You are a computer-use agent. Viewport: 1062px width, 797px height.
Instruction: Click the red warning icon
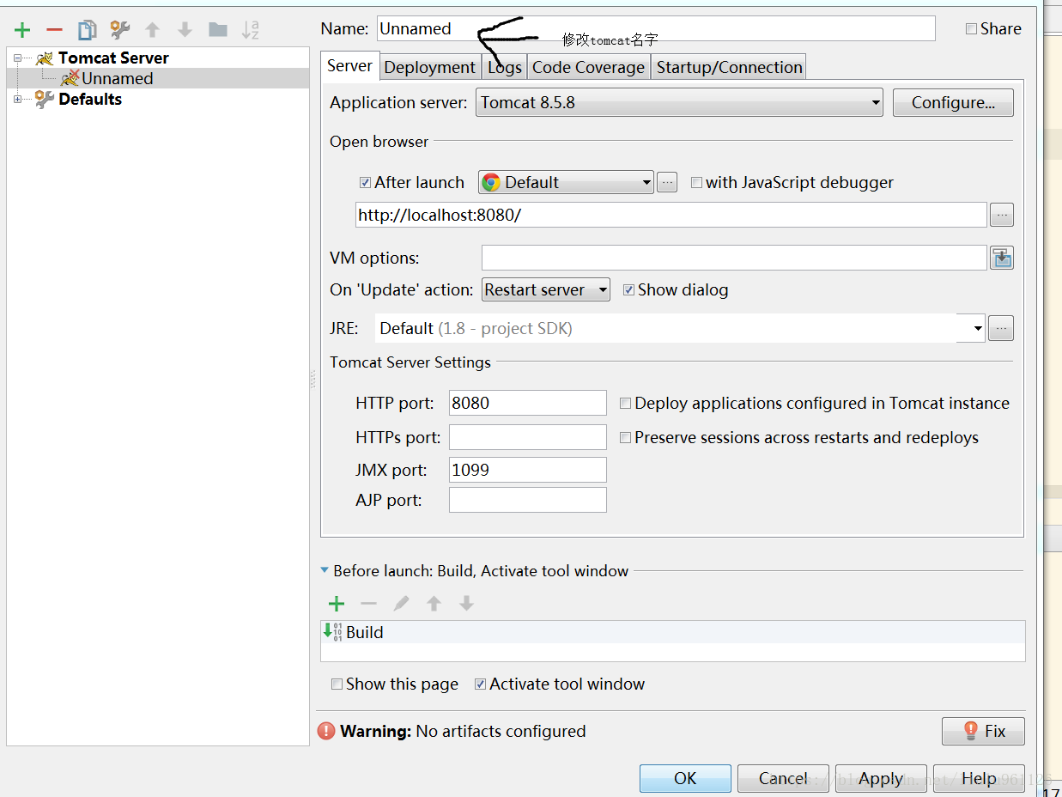[326, 731]
